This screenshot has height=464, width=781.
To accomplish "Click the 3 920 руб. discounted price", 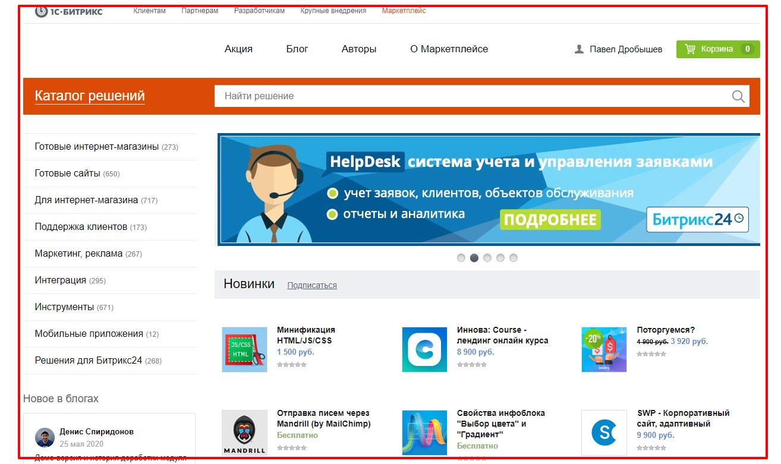I will [x=689, y=341].
